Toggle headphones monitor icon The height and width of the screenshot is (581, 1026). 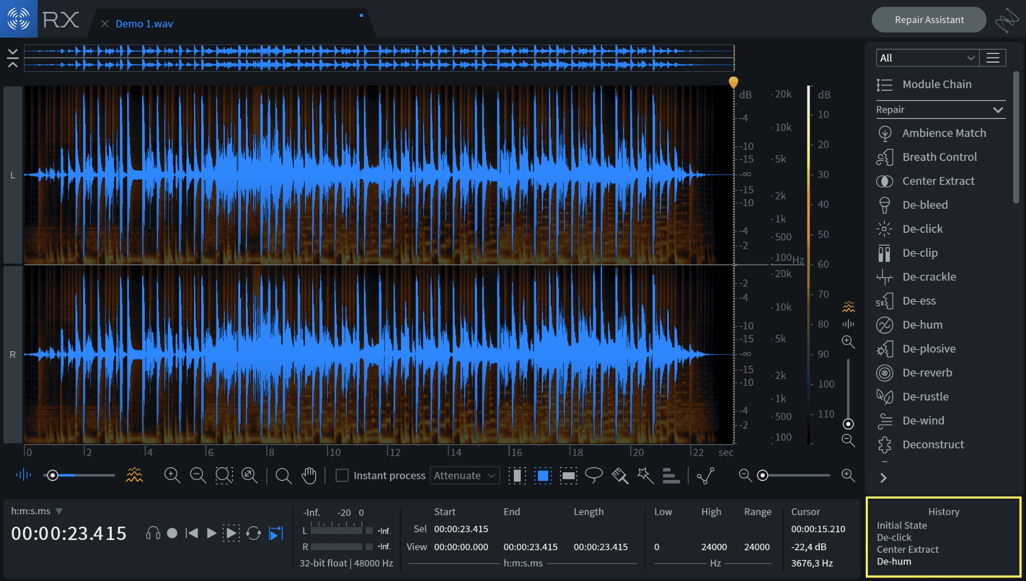[153, 533]
